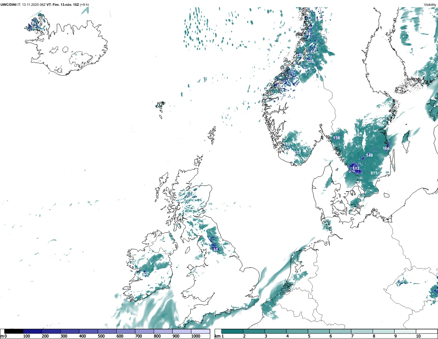The image size is (438, 339).
Task: Click the 'UWC/DINI' model name text
Action: 8,4
